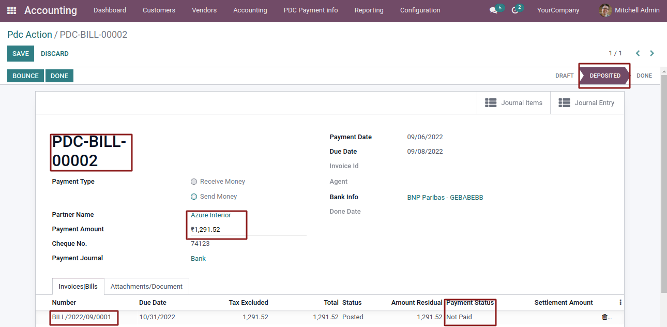
Task: Click the PDC-BILL-00002 record title
Action: pos(89,151)
